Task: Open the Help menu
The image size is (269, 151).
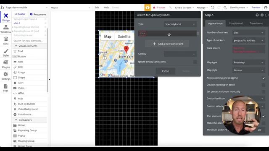Action: pos(106,8)
